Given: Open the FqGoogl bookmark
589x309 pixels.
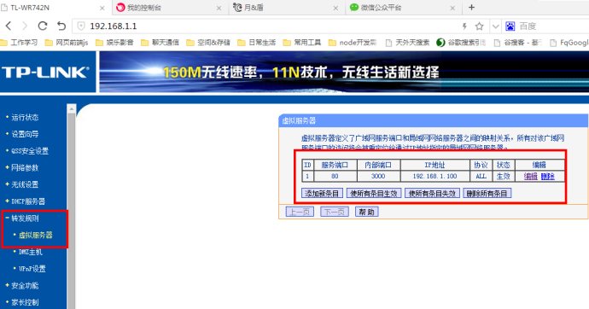Looking at the screenshot, I should tap(569, 43).
